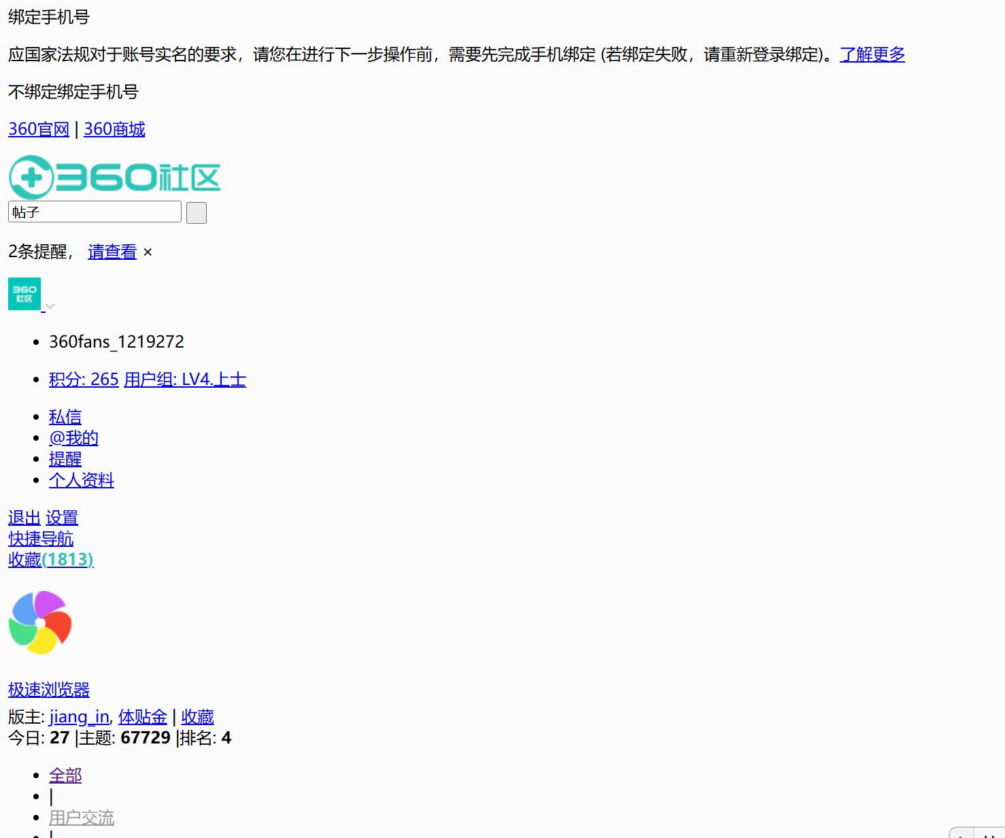
Task: Click the 2条提醒 notification text
Action: (x=41, y=252)
